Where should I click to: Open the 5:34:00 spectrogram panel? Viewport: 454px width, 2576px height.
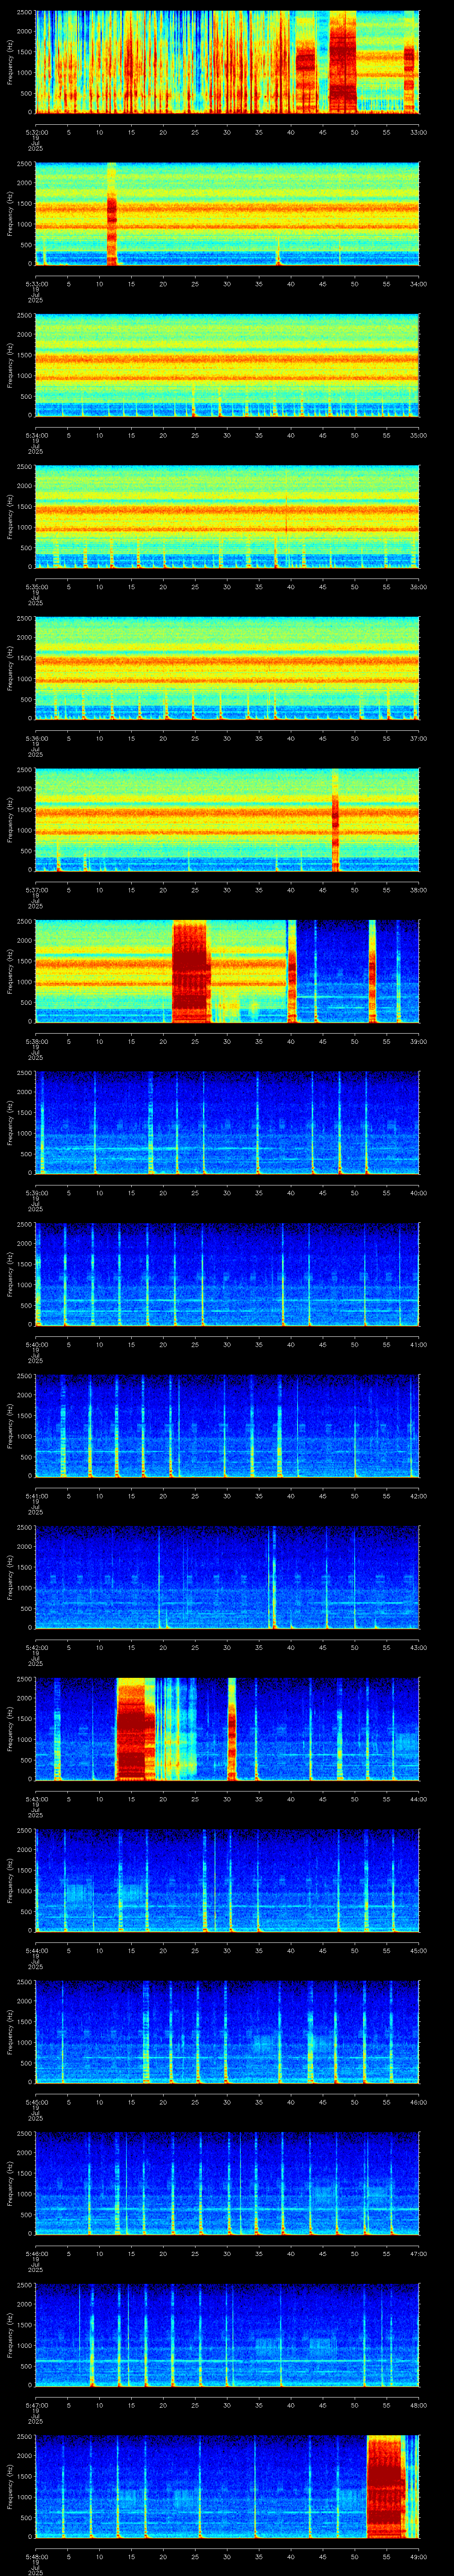tap(227, 366)
